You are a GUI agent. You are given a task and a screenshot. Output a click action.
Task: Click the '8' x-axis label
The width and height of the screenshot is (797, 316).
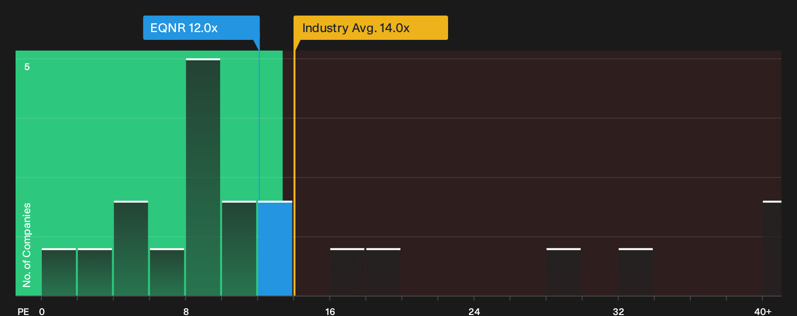tap(186, 311)
